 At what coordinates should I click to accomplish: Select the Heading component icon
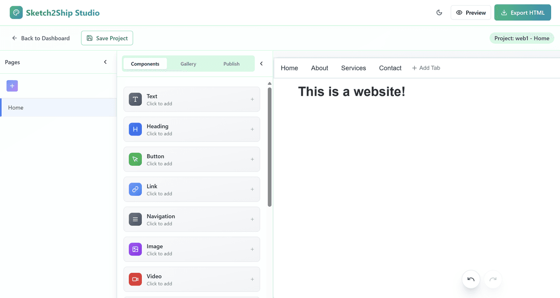(135, 129)
